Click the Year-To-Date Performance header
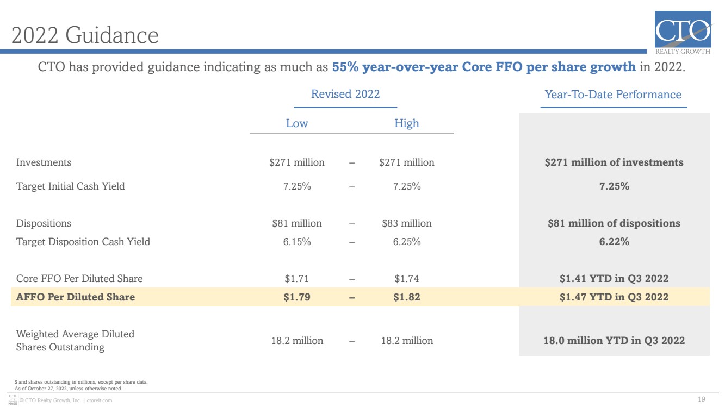Image resolution: width=725 pixels, height=407 pixels. [x=613, y=95]
